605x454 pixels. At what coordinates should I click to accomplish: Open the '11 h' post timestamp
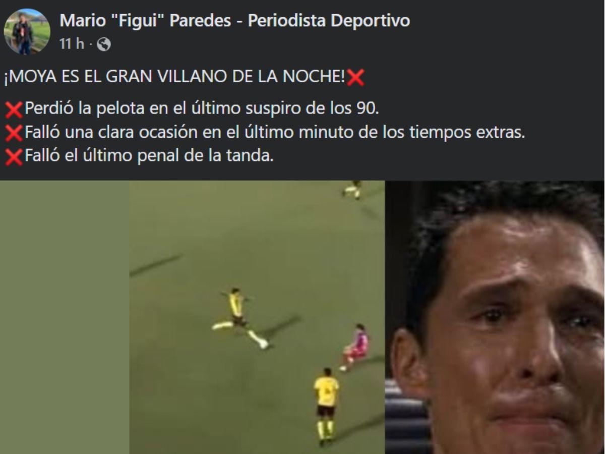[72, 44]
